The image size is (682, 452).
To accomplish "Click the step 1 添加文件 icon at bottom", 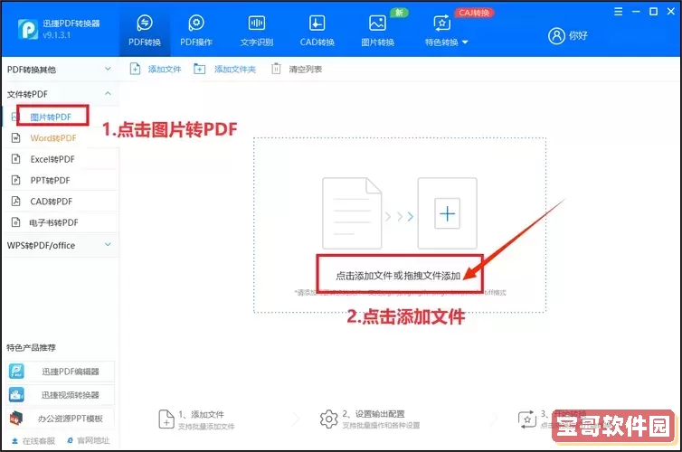I will point(166,419).
